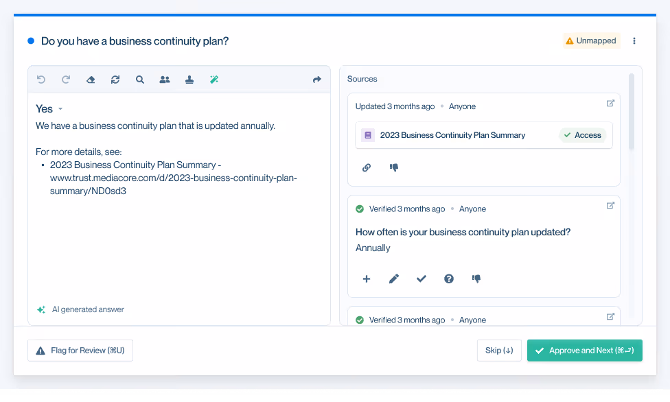Click the 'Updated 3 months ago' label
This screenshot has height=402, width=670.
tap(395, 106)
